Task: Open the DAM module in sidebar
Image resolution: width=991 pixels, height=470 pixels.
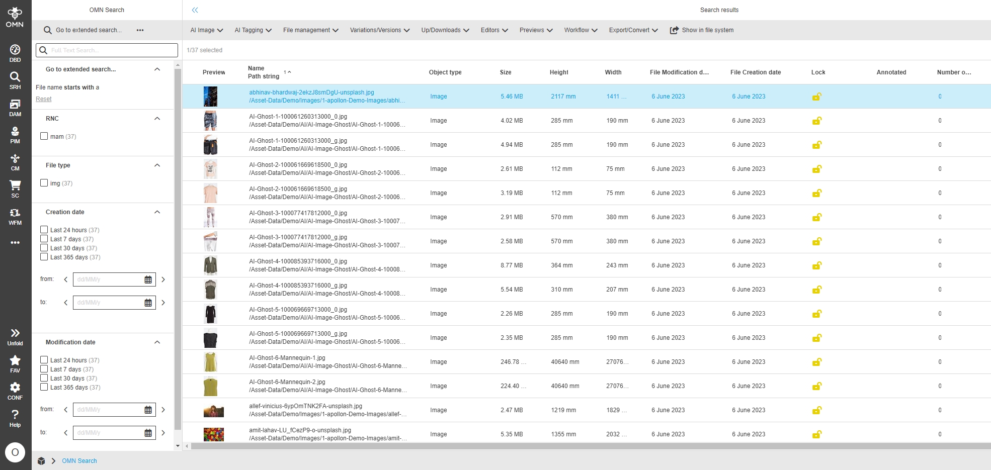Action: [15, 107]
